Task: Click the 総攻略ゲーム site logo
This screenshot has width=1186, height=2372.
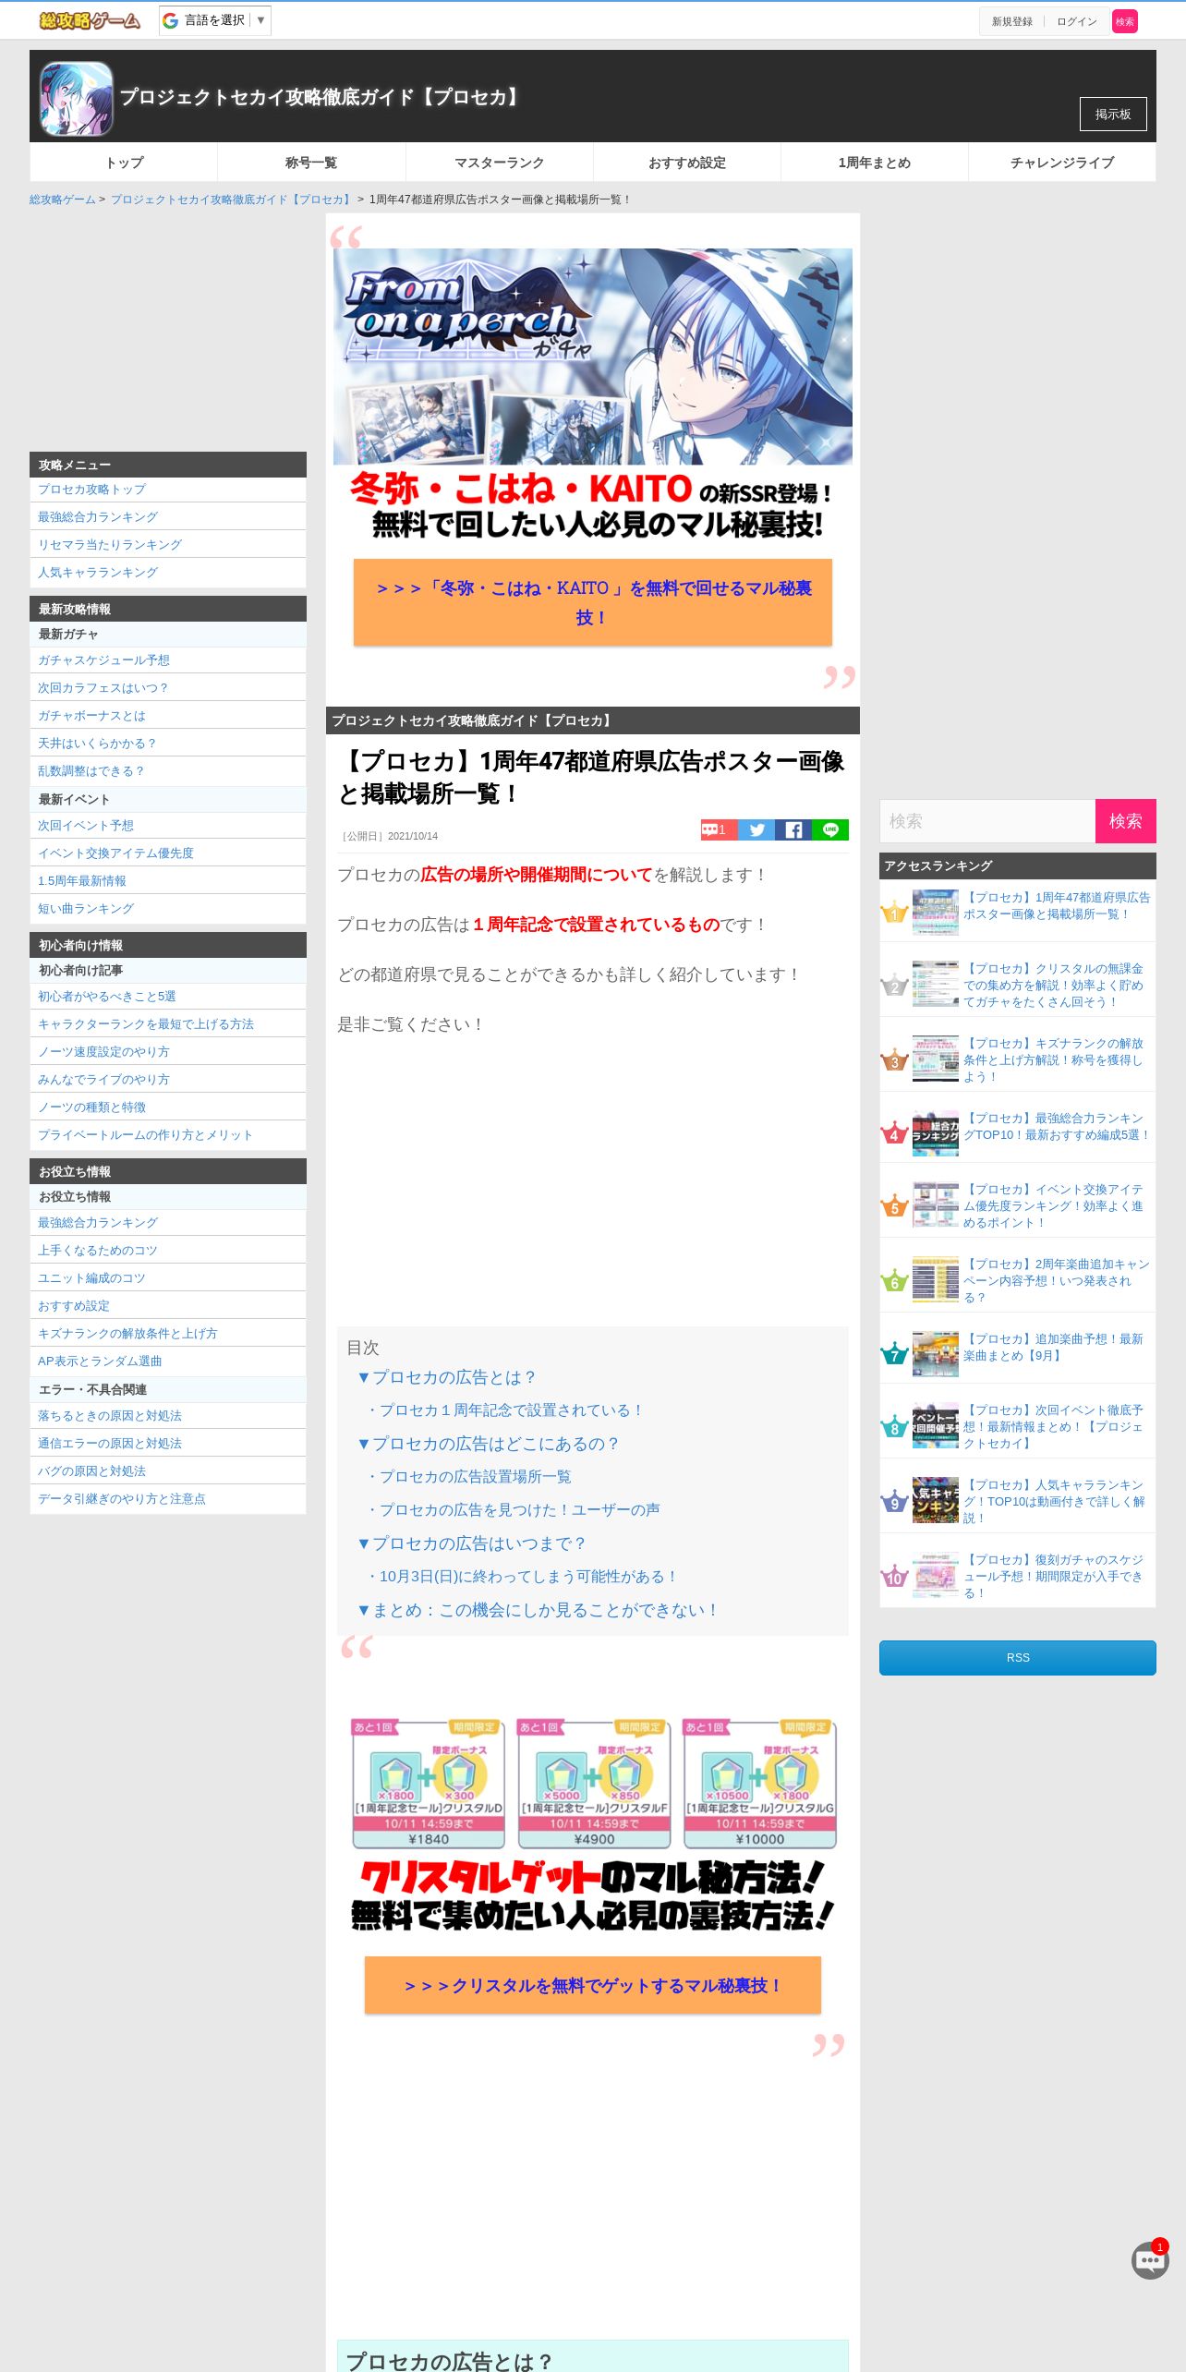Action: pos(90,20)
